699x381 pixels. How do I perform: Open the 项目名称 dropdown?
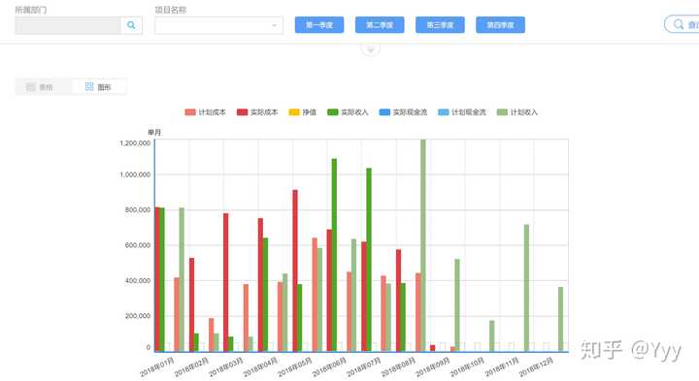point(218,25)
